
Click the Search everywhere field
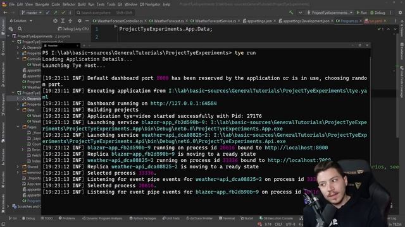[x=104, y=13]
